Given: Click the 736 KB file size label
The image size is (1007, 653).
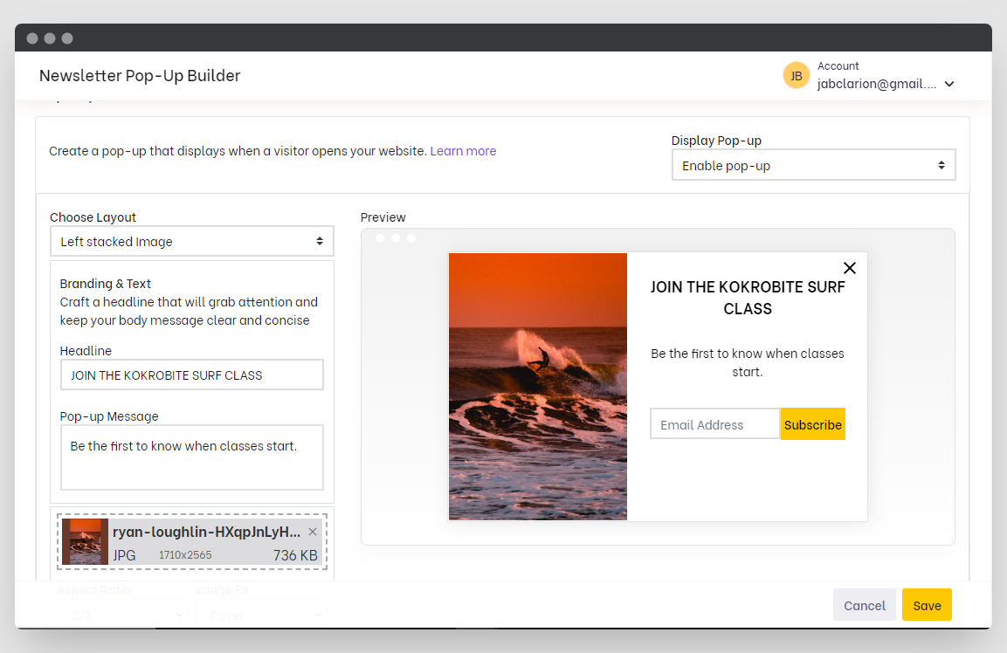Looking at the screenshot, I should pyautogui.click(x=295, y=555).
